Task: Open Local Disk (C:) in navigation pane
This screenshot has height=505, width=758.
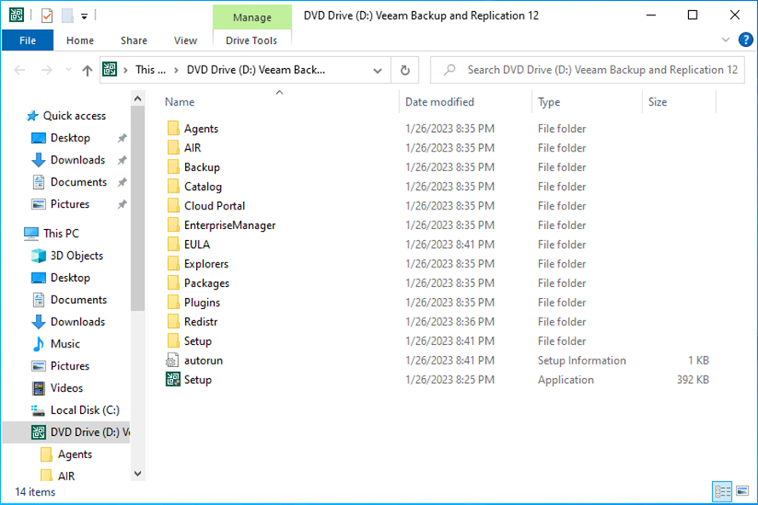Action: pyautogui.click(x=84, y=410)
